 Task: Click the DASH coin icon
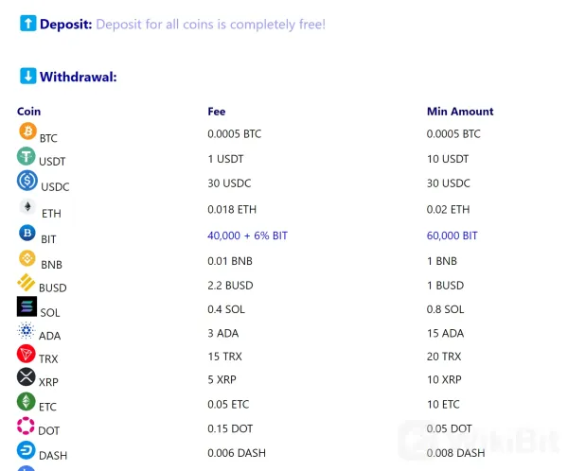(26, 450)
